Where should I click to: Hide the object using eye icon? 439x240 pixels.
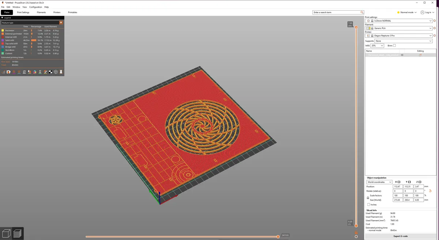tap(402, 55)
